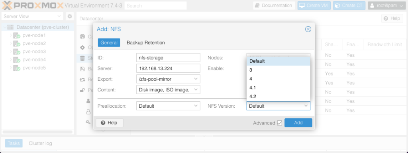Select pve-node3 label in the tree

pyautogui.click(x=34, y=52)
